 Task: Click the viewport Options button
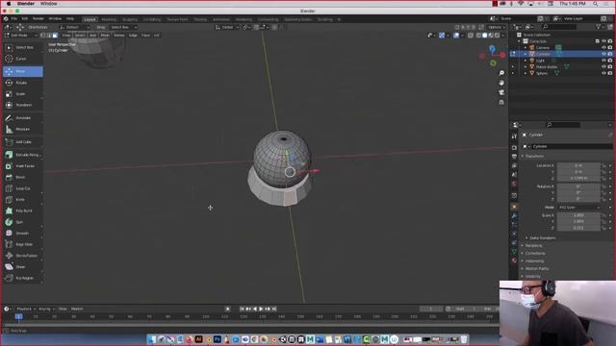496,28
